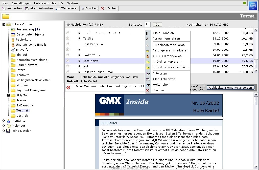This screenshot has width=259, height=170.
Task: Click Geblockte Elemente anzeigen button
Action: coord(230,88)
